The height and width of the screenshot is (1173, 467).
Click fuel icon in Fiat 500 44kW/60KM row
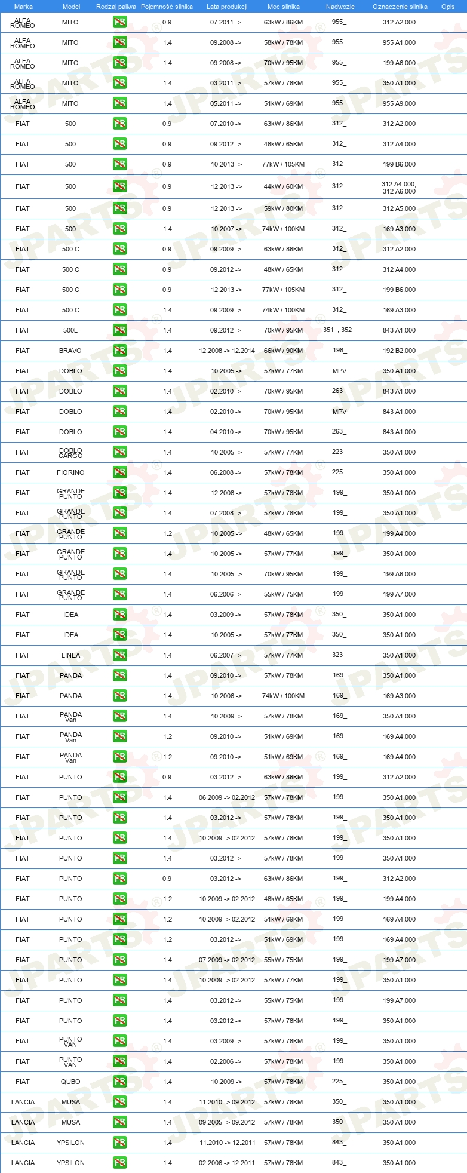pos(119,186)
